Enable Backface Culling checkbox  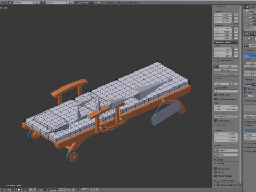[x=215, y=176]
